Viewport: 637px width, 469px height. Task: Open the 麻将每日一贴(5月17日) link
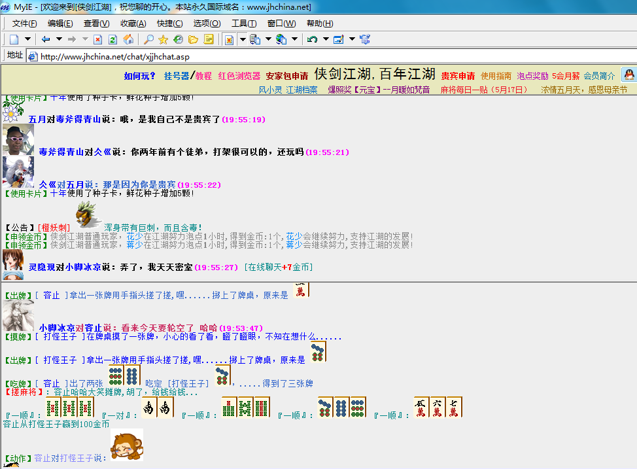(484, 90)
